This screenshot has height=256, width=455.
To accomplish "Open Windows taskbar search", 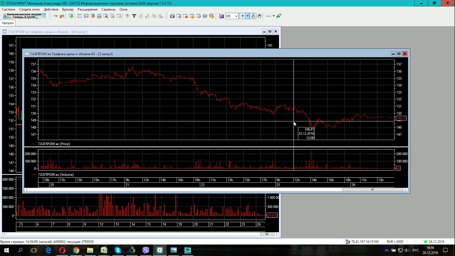I will (20, 250).
